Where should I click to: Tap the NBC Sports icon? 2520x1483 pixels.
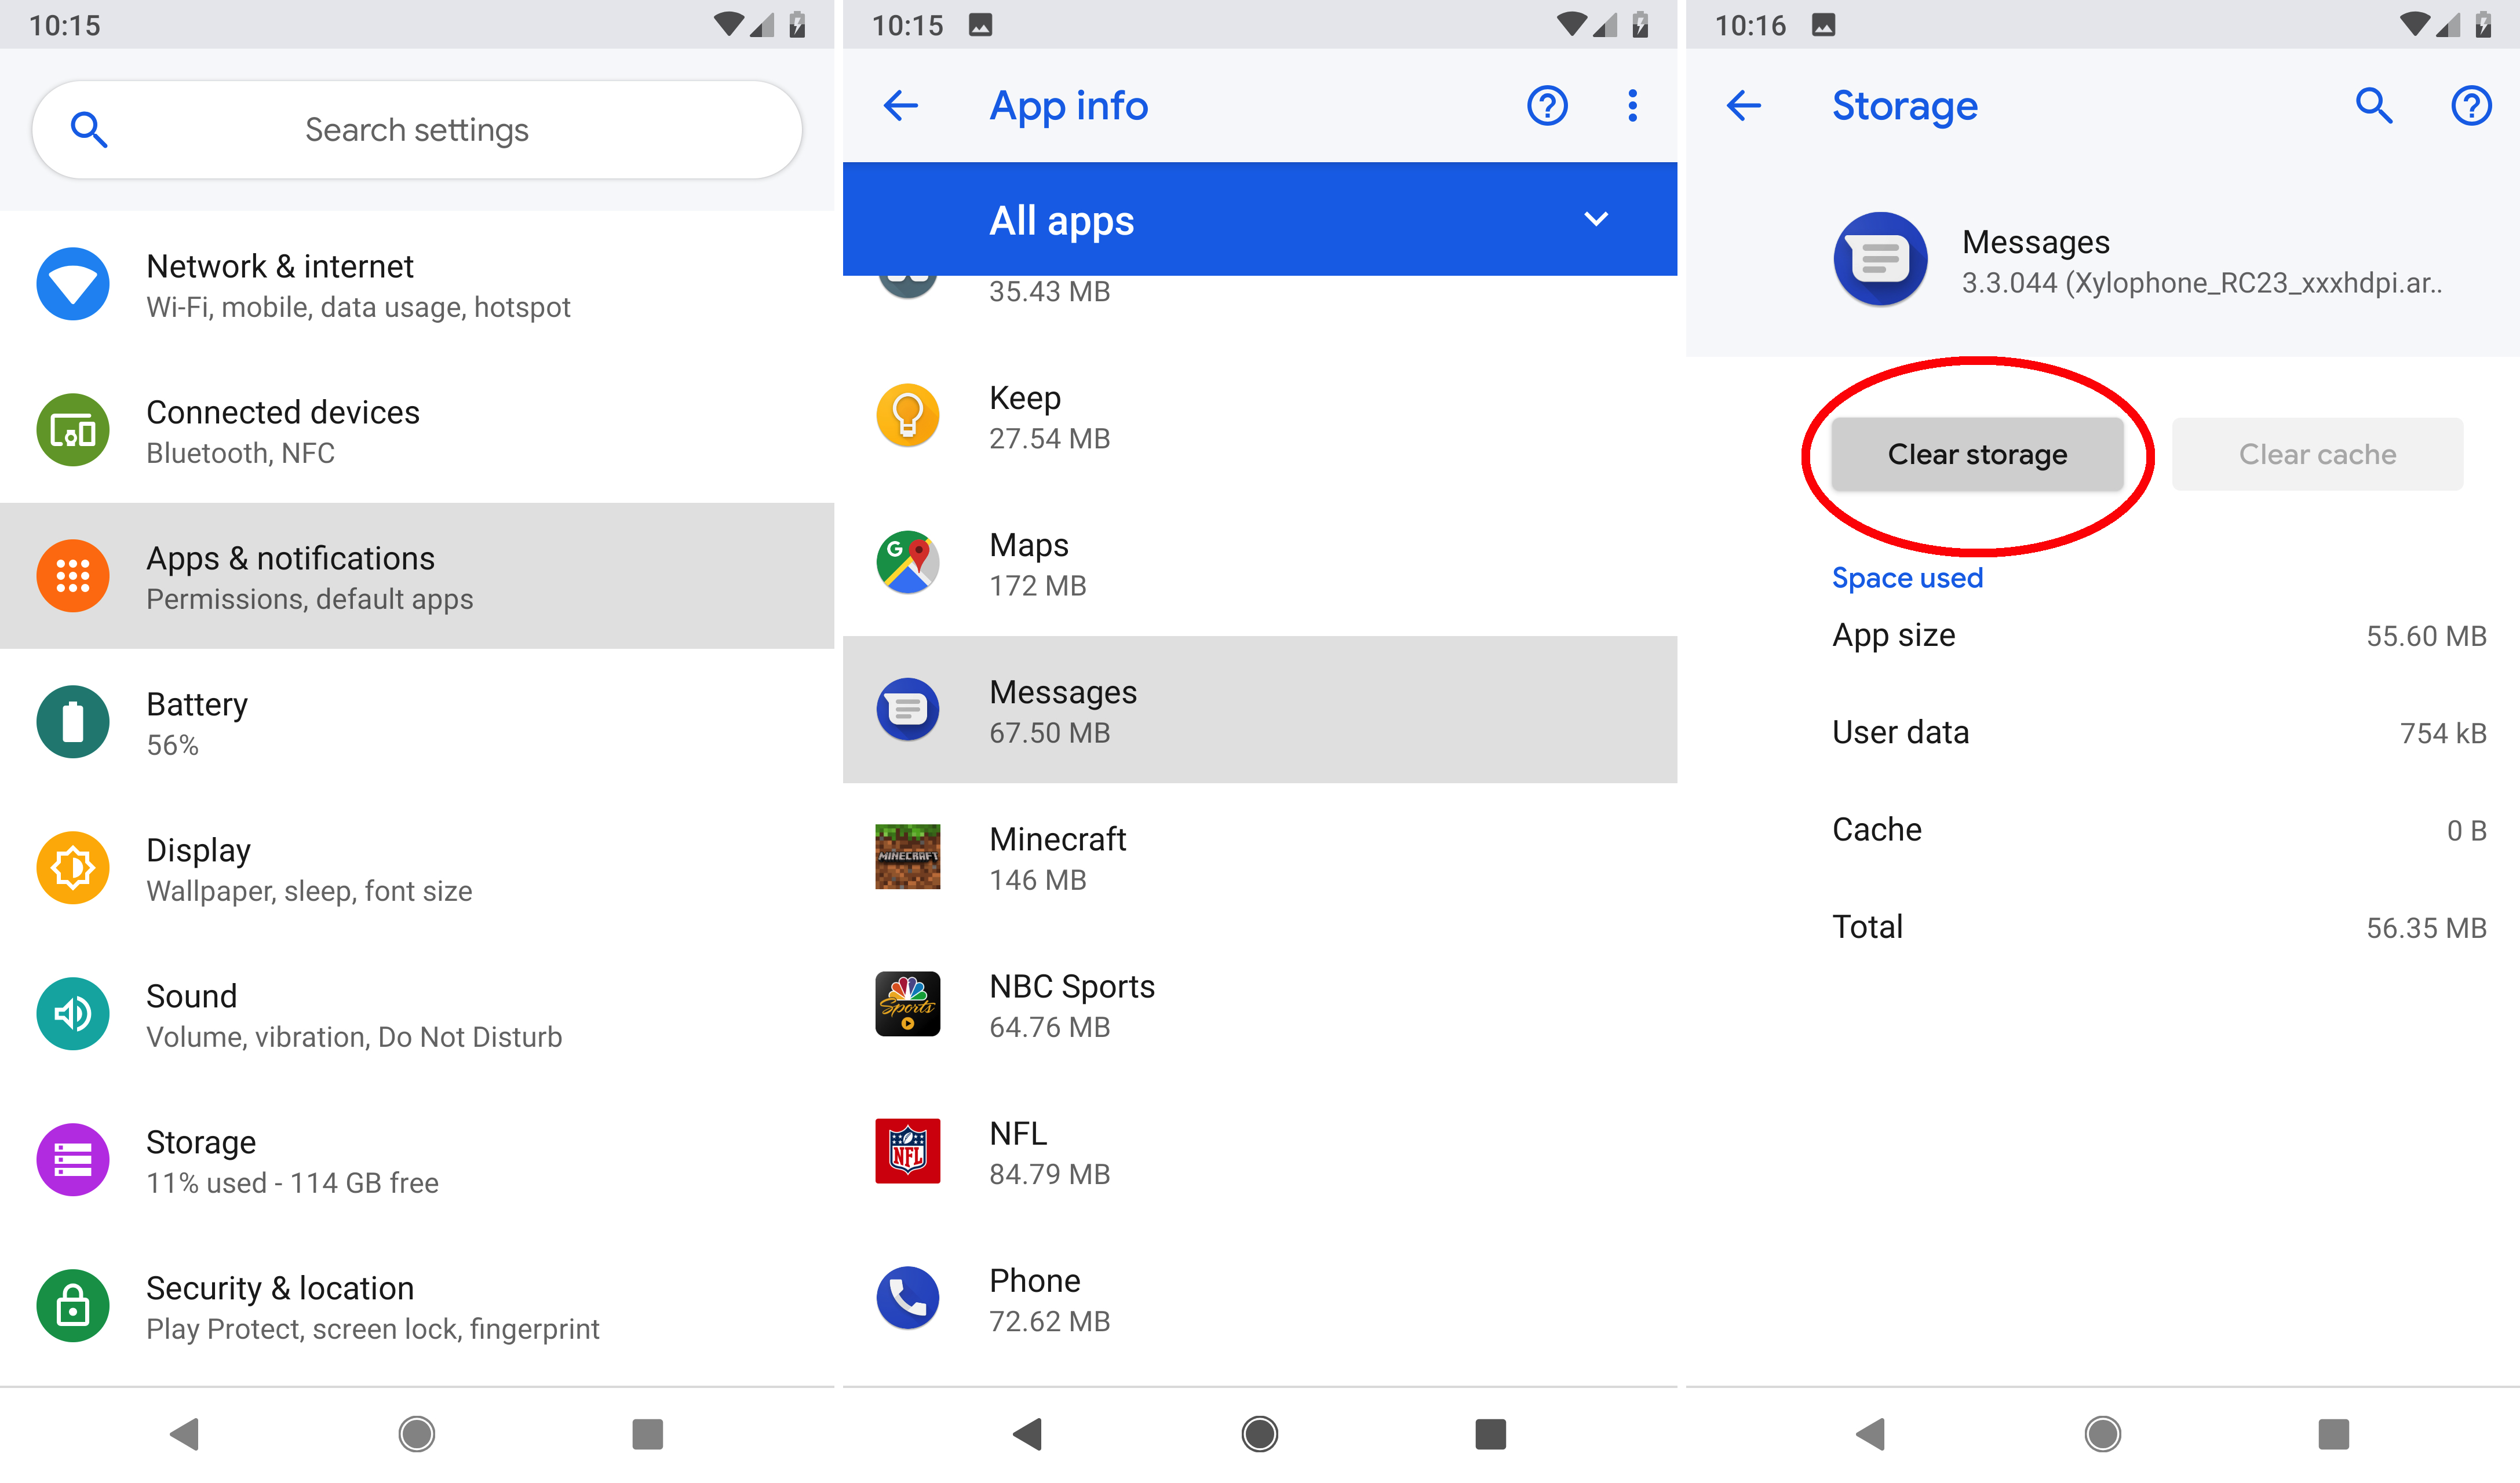908,1004
